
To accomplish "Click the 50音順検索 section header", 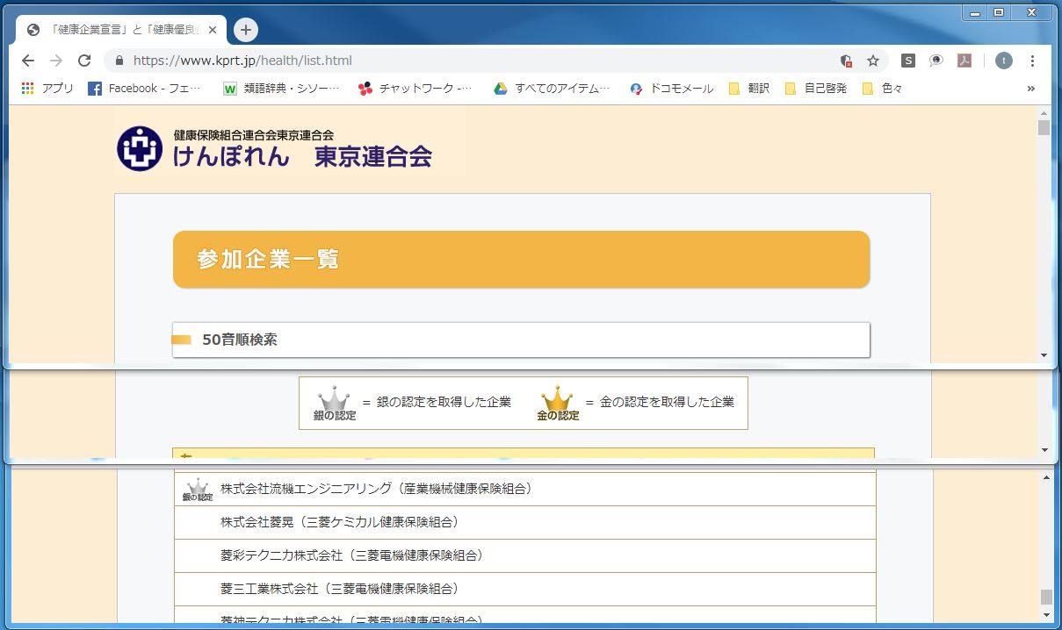I will (x=521, y=340).
